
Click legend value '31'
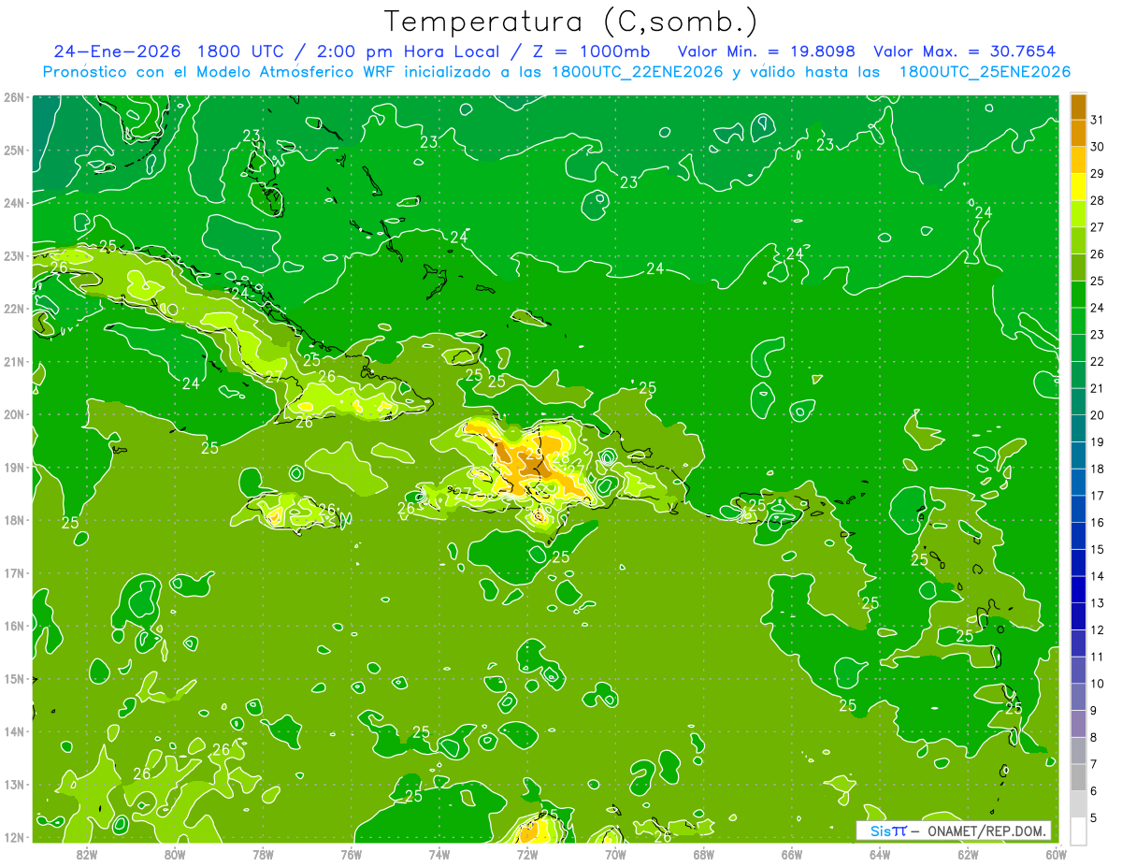point(1097,120)
